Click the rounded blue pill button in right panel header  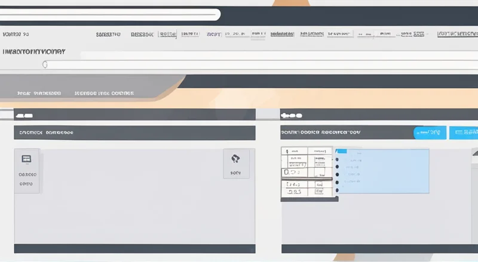430,132
